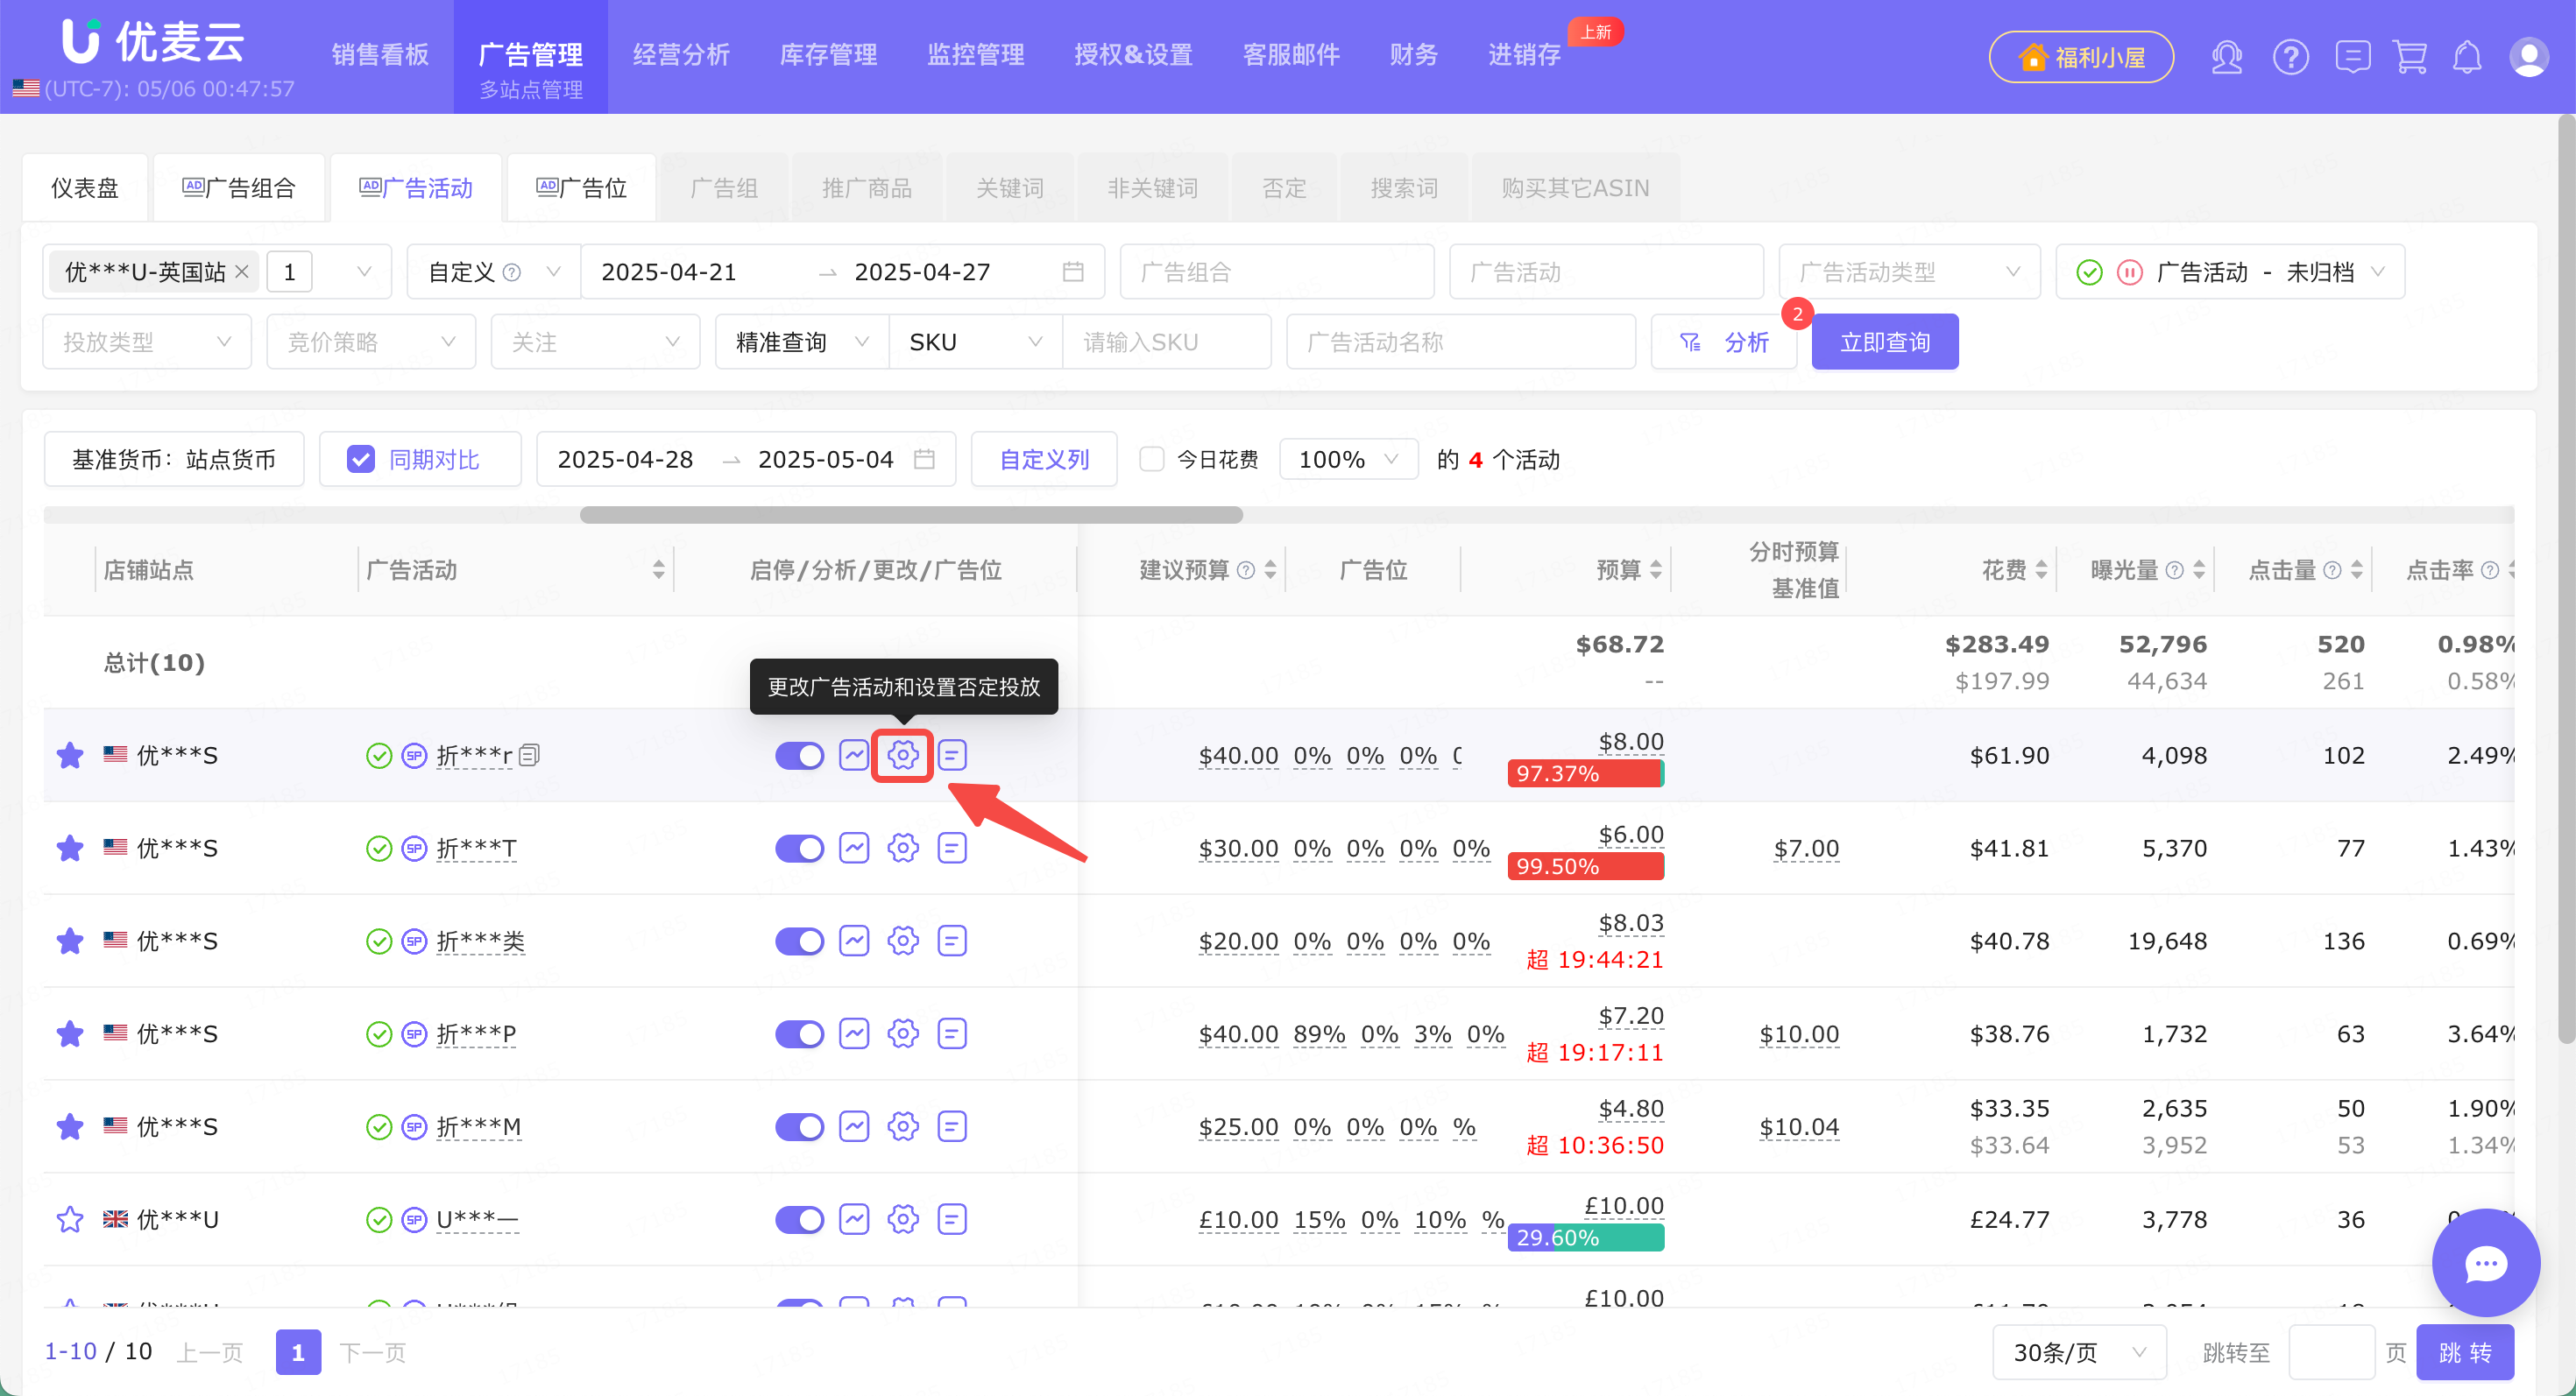
Task: Click the 97.37% budget progress bar
Action: pos(1586,773)
